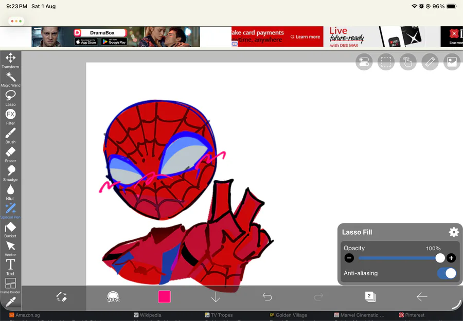Open the Pinterest bookmark

click(412, 315)
